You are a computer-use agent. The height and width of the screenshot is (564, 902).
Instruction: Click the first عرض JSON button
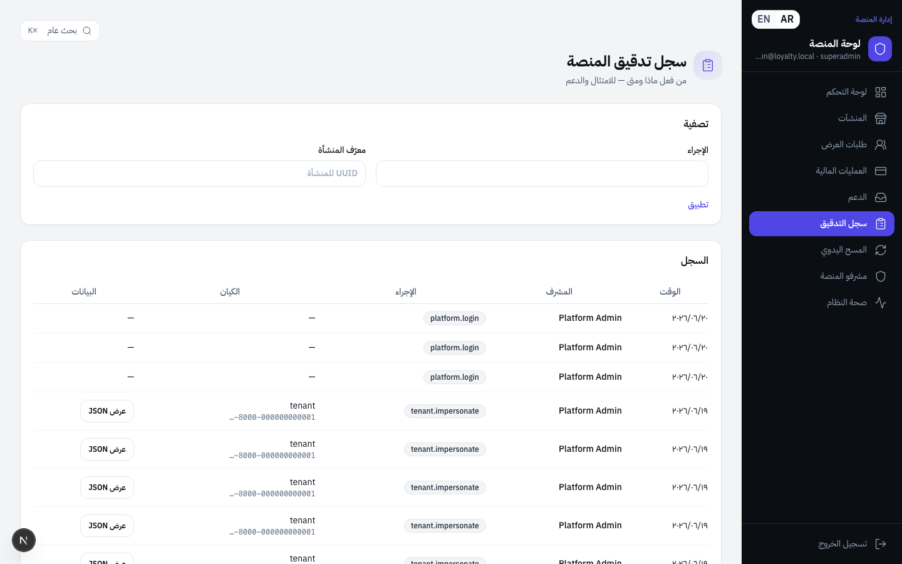(107, 411)
